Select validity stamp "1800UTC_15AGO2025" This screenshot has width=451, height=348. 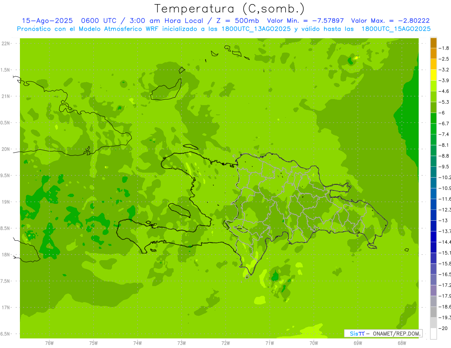396,29
